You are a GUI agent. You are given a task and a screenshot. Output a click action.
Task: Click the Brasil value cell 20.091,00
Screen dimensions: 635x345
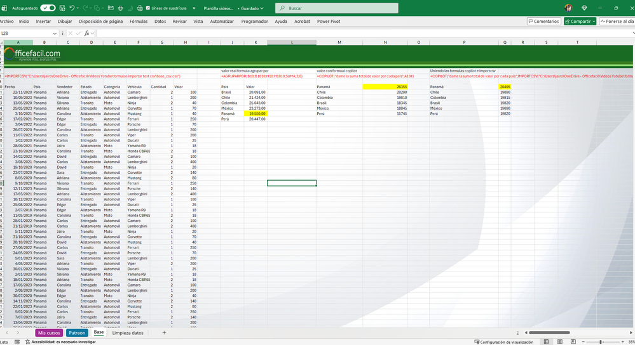click(x=256, y=92)
